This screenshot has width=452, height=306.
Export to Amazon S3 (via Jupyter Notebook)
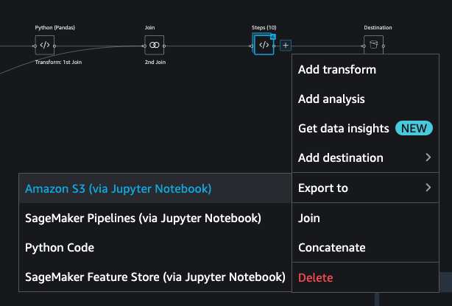click(x=155, y=188)
